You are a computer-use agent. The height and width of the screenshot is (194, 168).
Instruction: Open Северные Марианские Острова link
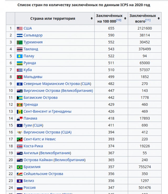pos(51,84)
